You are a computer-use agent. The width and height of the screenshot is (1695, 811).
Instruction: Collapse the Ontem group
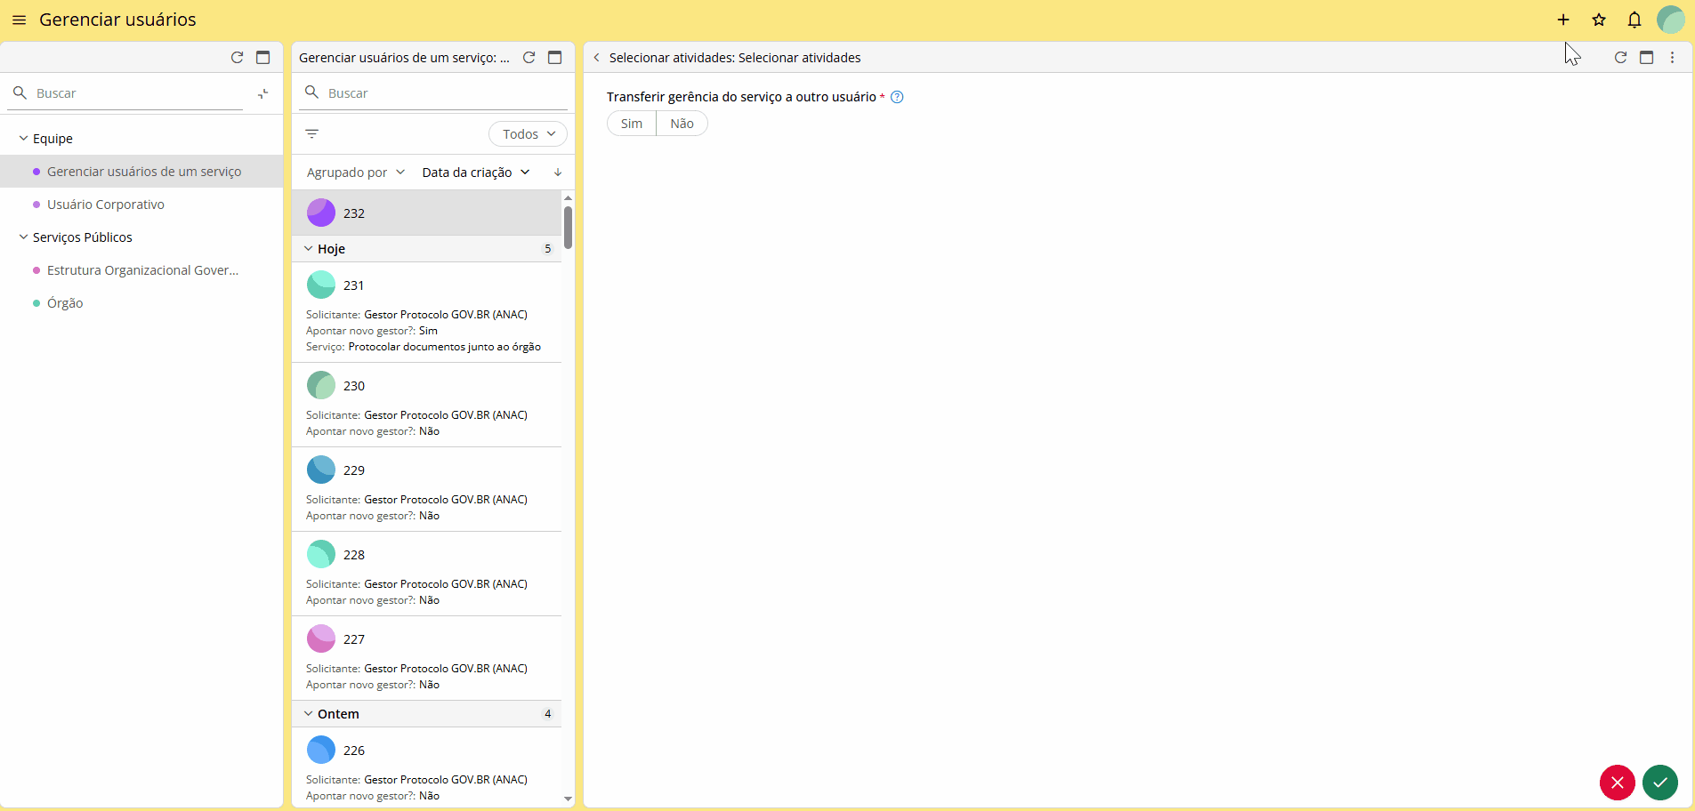(308, 714)
